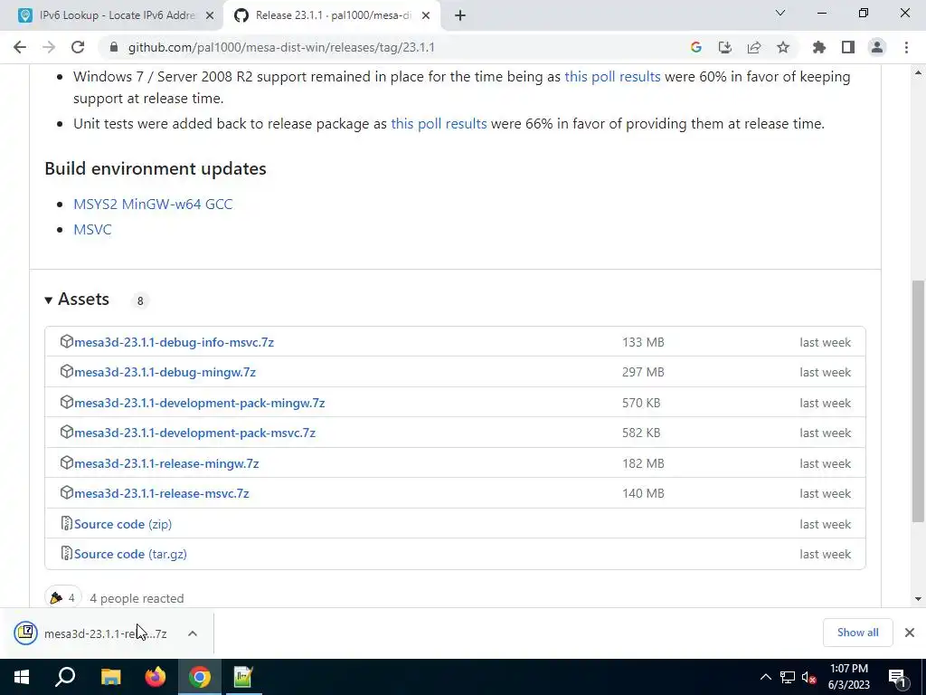Screen dimensions: 926x695
Task: Download mesa3d-23.1.1-release-mingw.7z
Action: pyautogui.click(x=166, y=463)
